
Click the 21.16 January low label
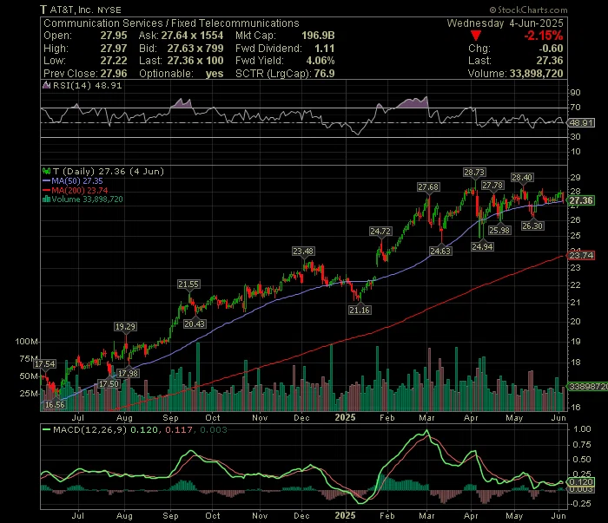point(360,311)
